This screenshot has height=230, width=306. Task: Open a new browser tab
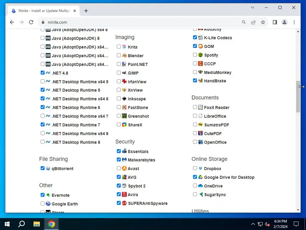tap(86, 11)
